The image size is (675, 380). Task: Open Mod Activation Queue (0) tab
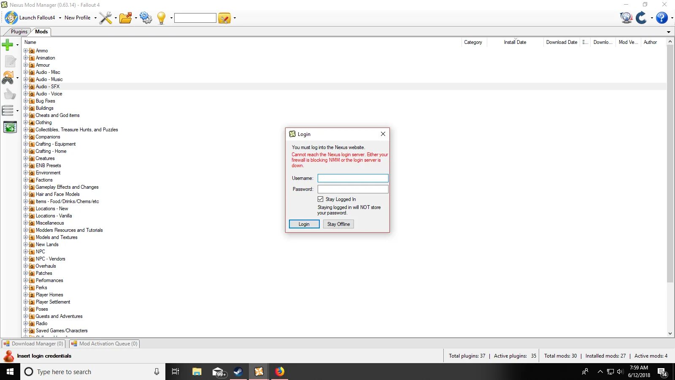(104, 344)
